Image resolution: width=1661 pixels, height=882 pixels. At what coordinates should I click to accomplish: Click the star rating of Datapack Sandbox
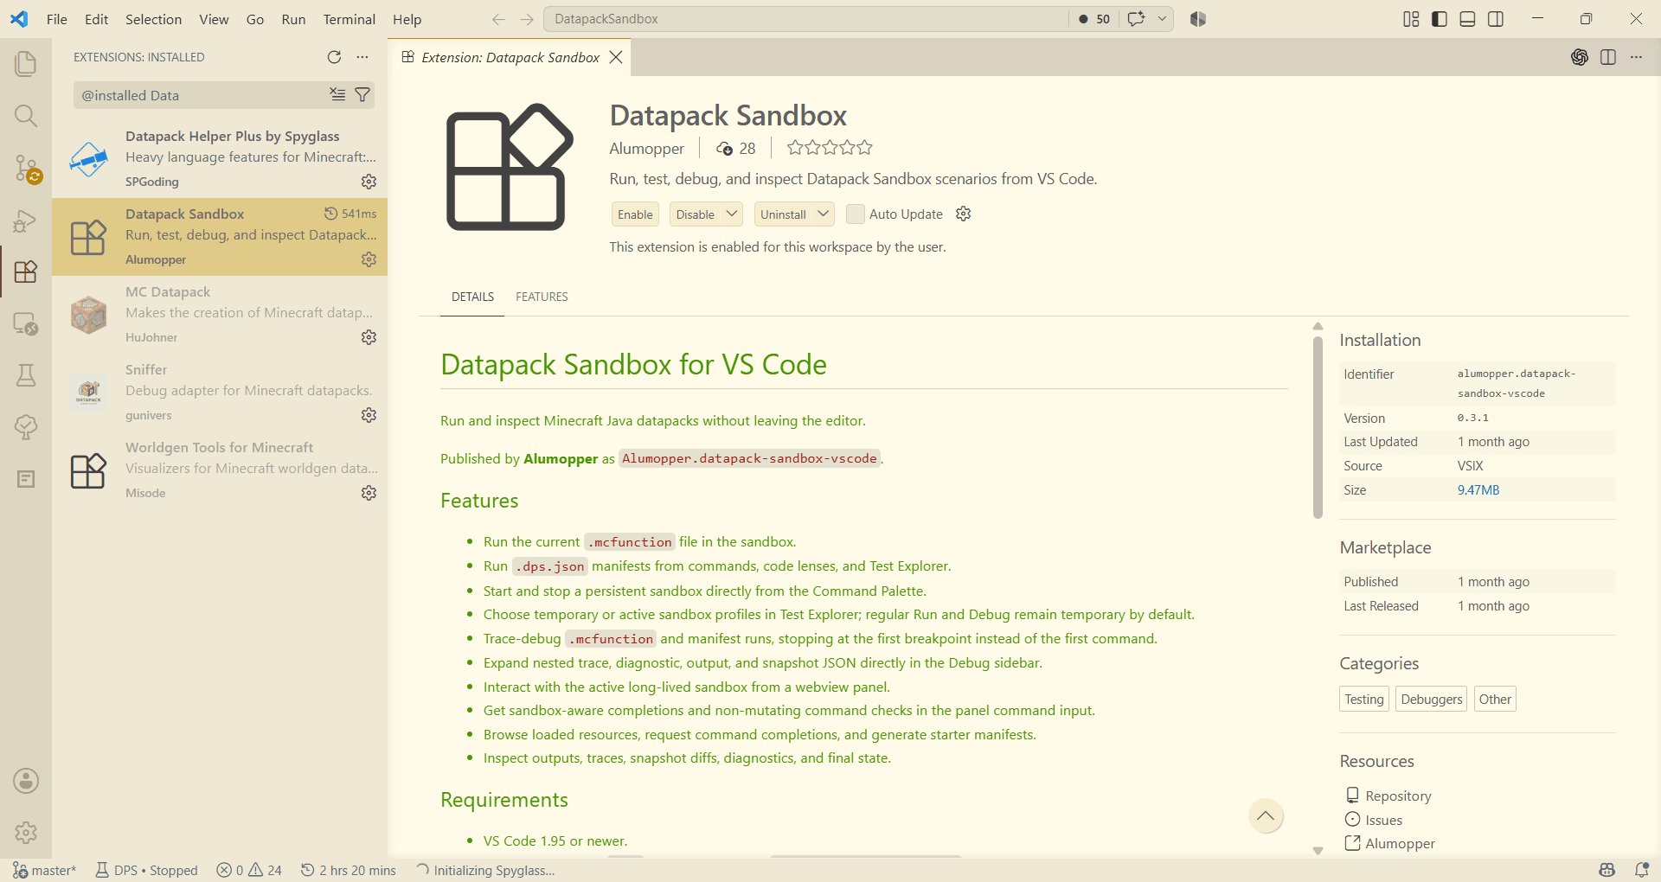pyautogui.click(x=830, y=148)
